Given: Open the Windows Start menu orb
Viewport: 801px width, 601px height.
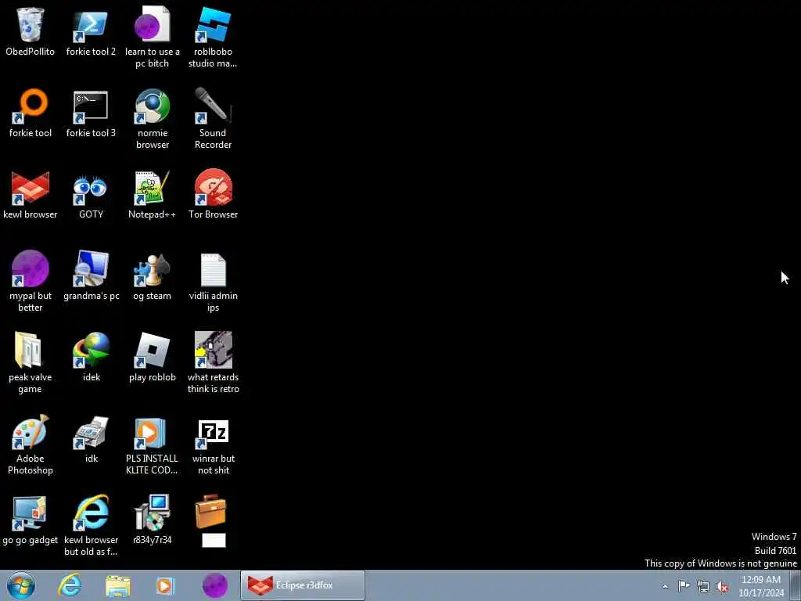Looking at the screenshot, I should tap(21, 585).
